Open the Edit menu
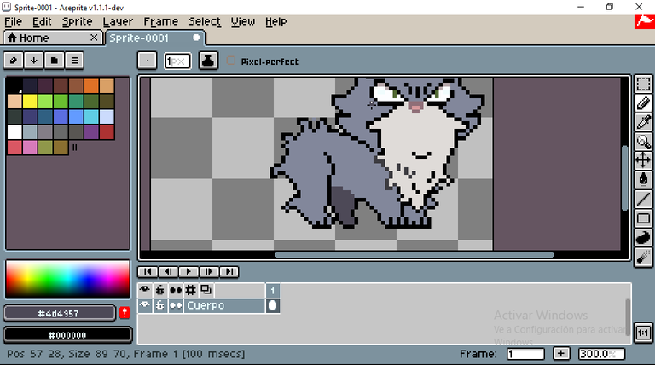Image resolution: width=655 pixels, height=365 pixels. (42, 21)
